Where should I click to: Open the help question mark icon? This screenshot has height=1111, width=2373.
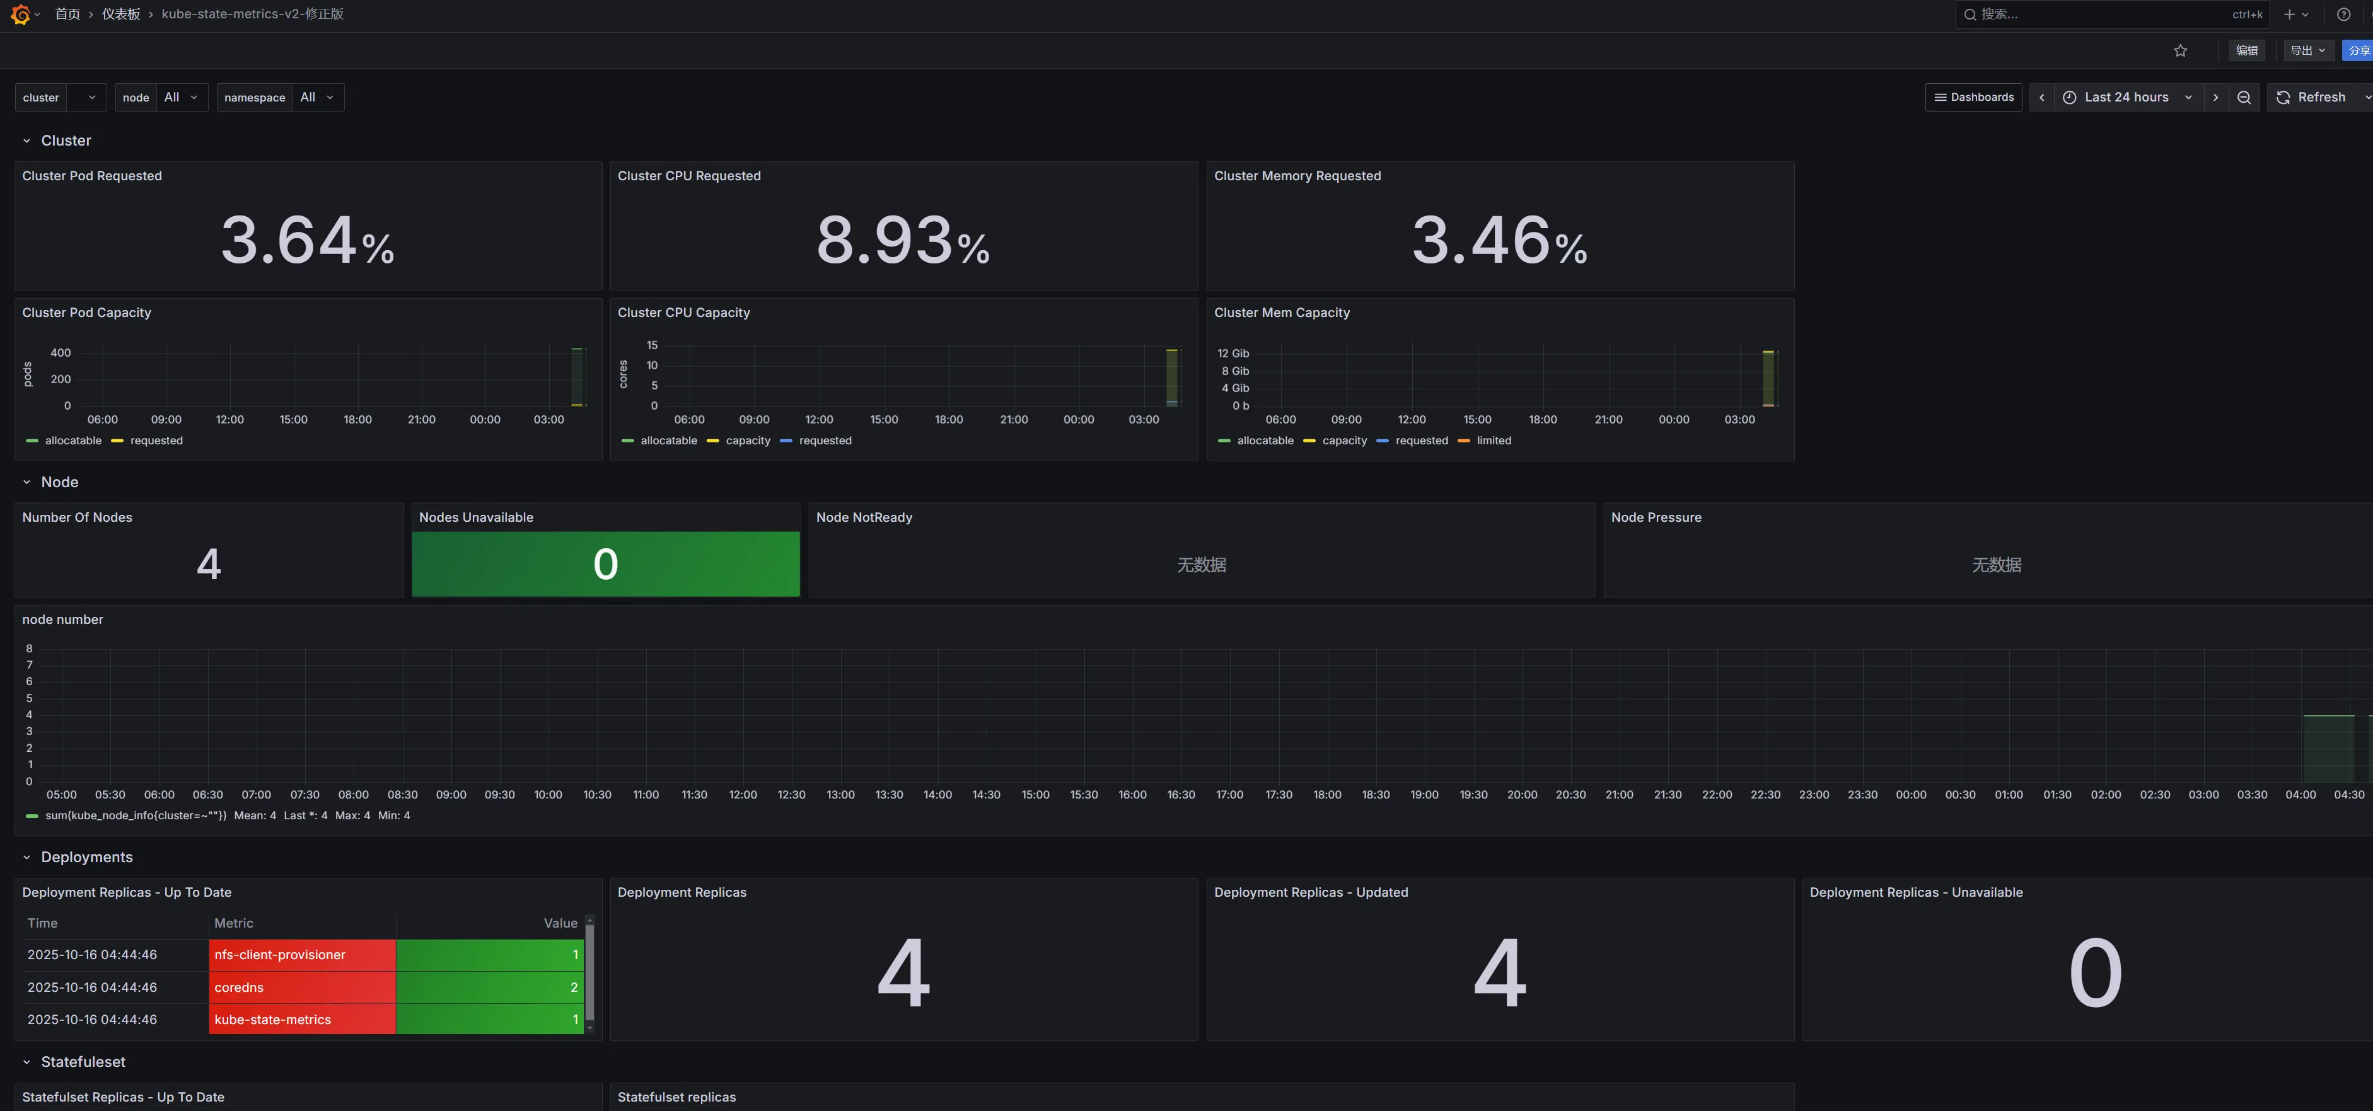(x=2343, y=14)
